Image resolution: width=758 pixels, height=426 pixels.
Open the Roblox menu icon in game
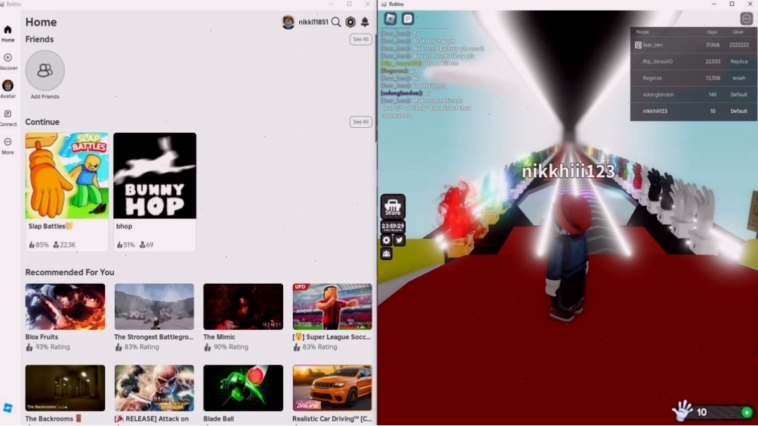(390, 18)
